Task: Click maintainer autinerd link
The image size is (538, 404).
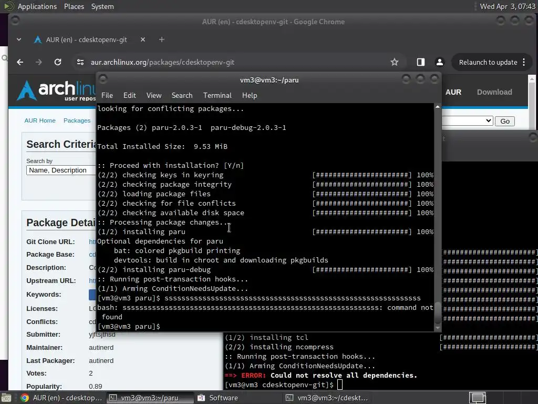Action: [101, 348]
